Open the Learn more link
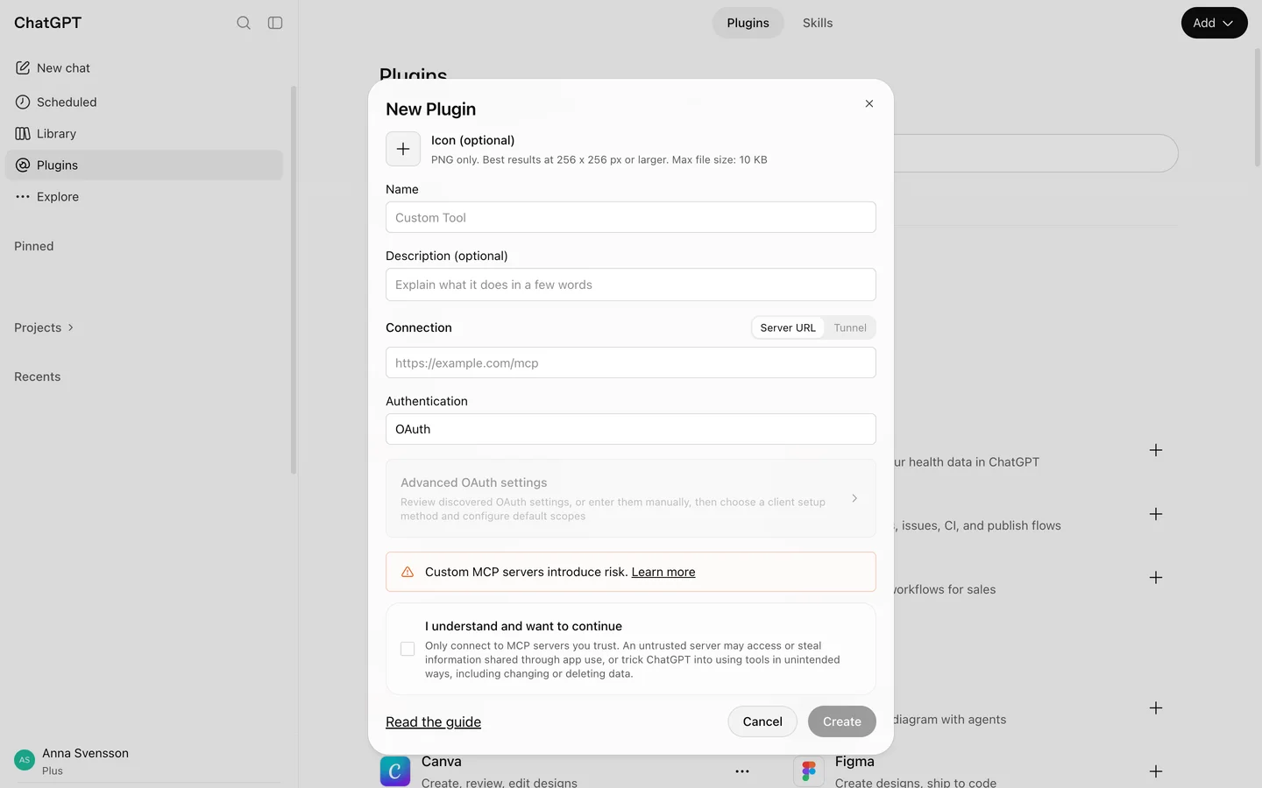The width and height of the screenshot is (1262, 788). (x=663, y=572)
